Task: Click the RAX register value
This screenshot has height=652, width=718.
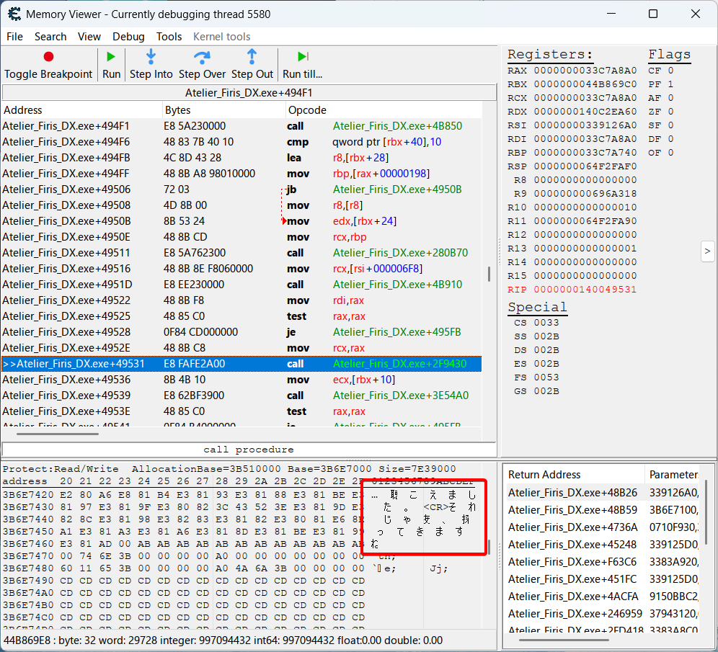Action: point(585,71)
